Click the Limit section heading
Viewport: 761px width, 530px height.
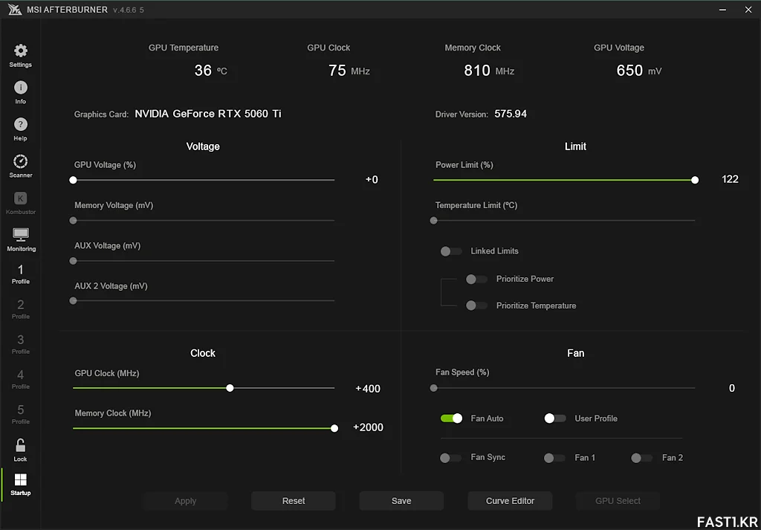[x=576, y=146]
